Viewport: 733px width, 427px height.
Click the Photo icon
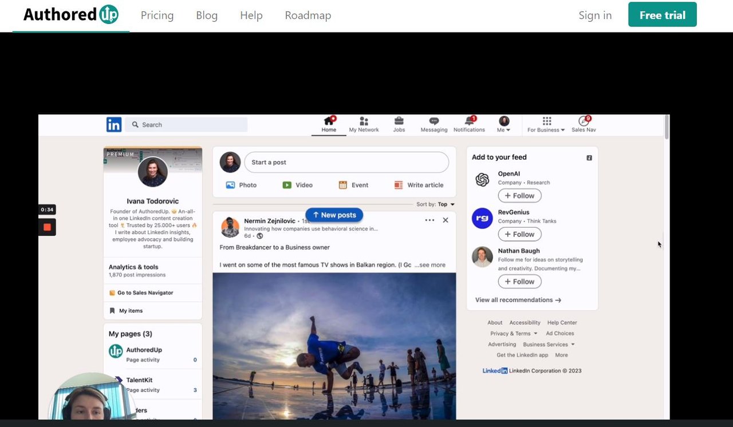point(230,185)
